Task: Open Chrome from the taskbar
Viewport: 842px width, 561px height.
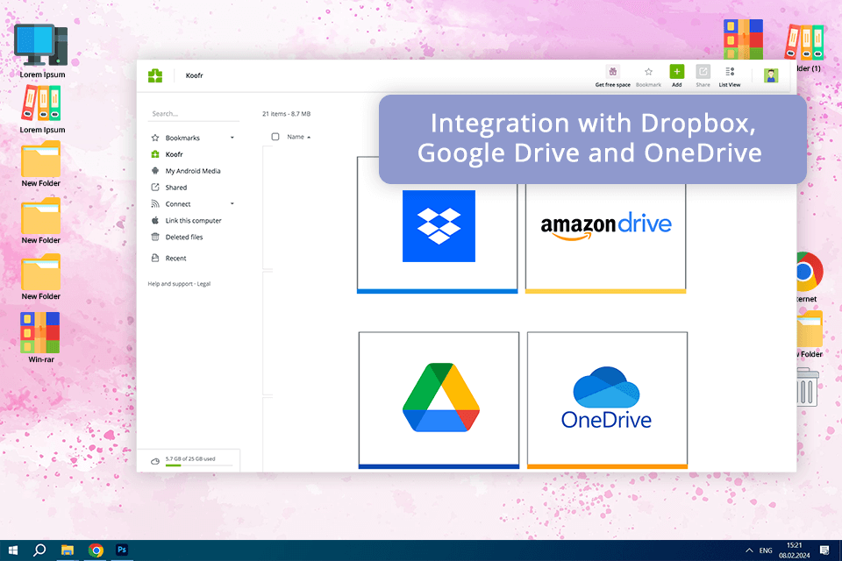Action: coord(96,550)
